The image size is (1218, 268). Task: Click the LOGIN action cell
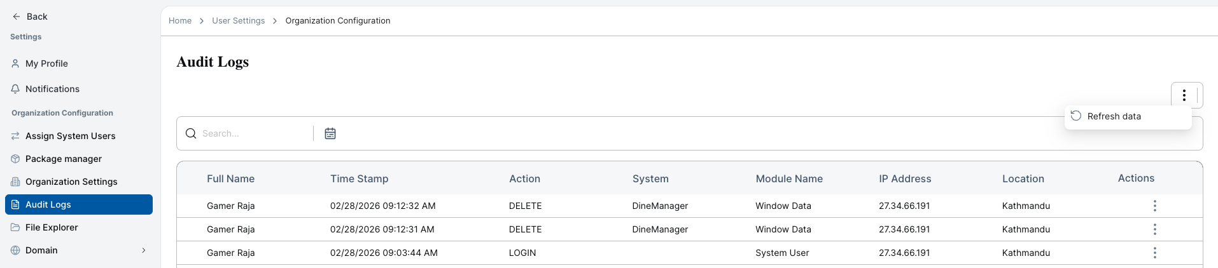pyautogui.click(x=522, y=253)
